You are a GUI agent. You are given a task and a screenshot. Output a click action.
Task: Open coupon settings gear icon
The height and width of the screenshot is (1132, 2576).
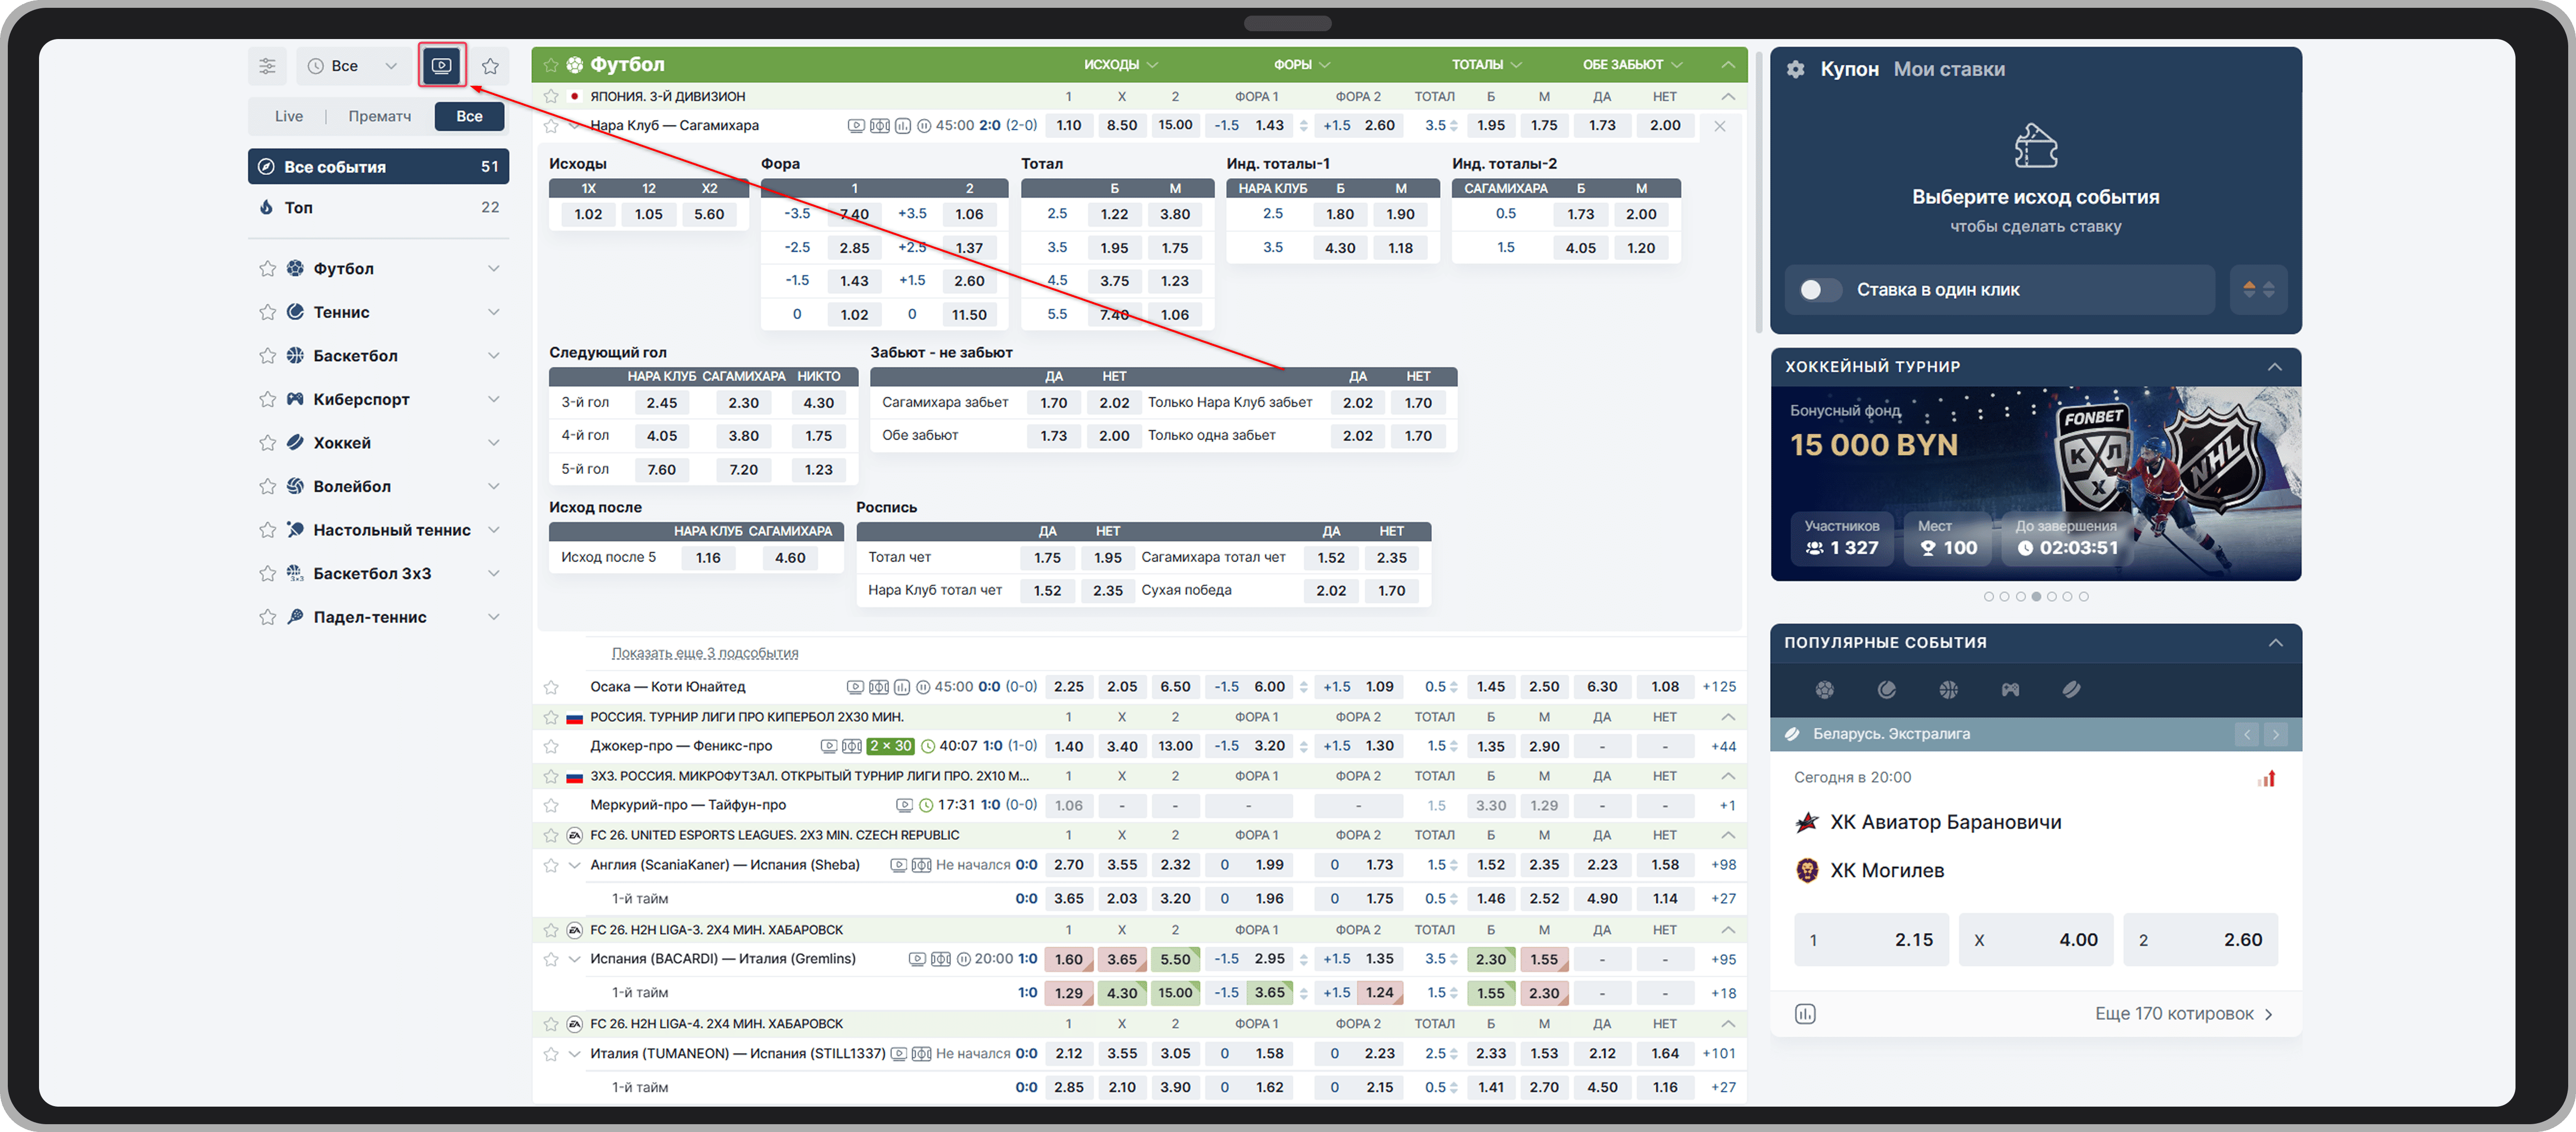(x=1796, y=69)
